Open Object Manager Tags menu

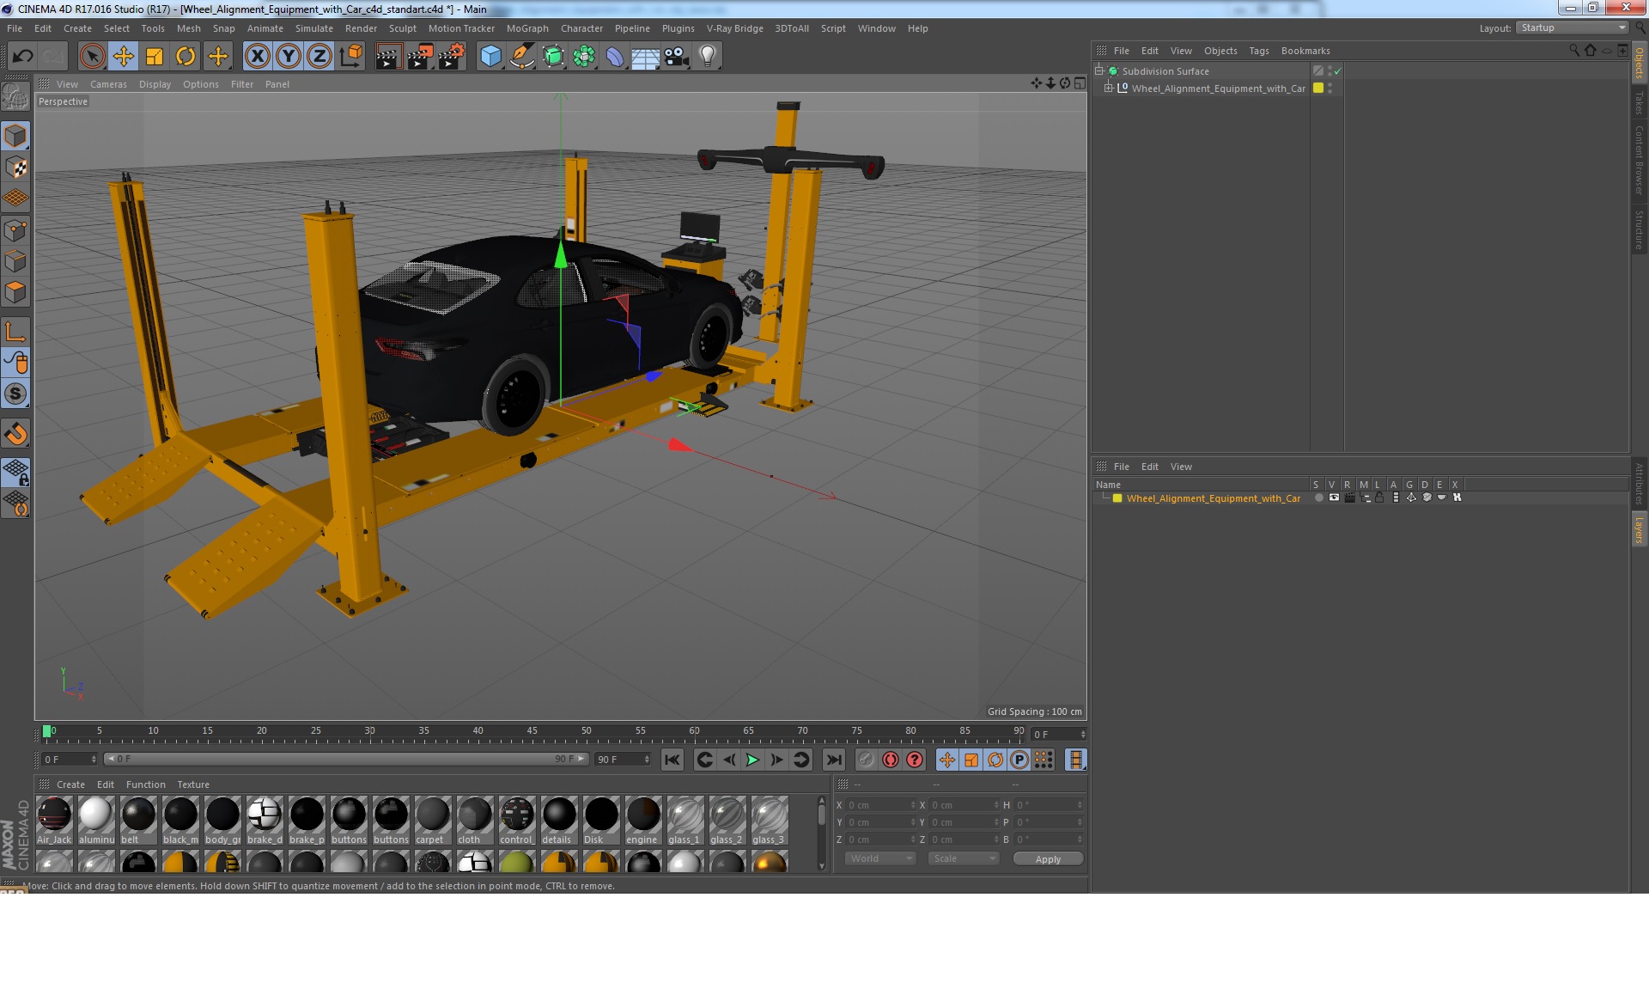click(1259, 51)
